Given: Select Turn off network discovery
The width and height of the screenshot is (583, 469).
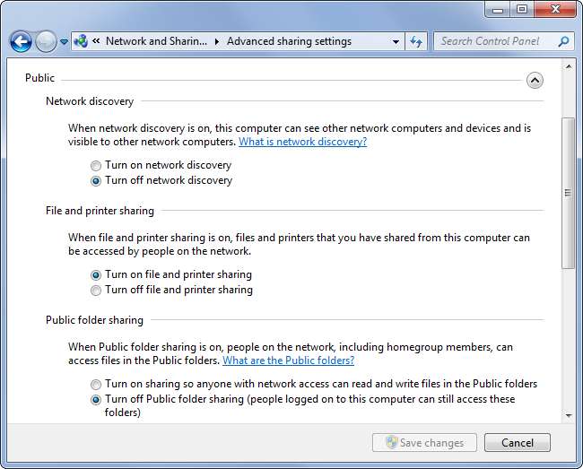Looking at the screenshot, I should click(96, 181).
